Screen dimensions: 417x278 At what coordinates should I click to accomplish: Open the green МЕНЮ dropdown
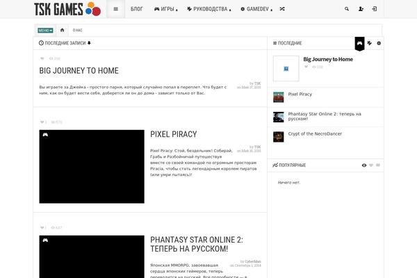[x=45, y=31]
